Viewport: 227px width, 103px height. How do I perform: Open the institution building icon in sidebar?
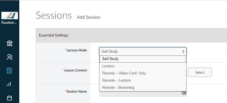click(10, 43)
